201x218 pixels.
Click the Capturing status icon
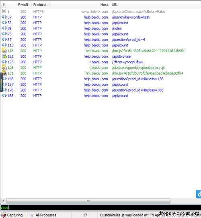point(3,215)
